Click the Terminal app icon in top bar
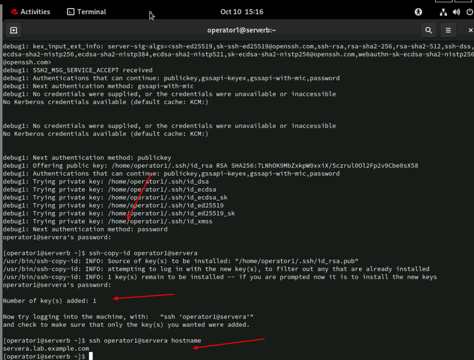474x360 pixels. (x=71, y=12)
